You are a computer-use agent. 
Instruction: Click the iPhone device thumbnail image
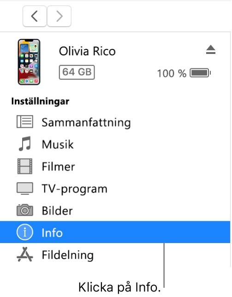coord(29,62)
